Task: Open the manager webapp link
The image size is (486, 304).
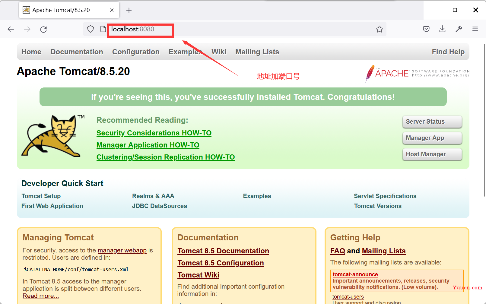Action: pyautogui.click(x=122, y=250)
